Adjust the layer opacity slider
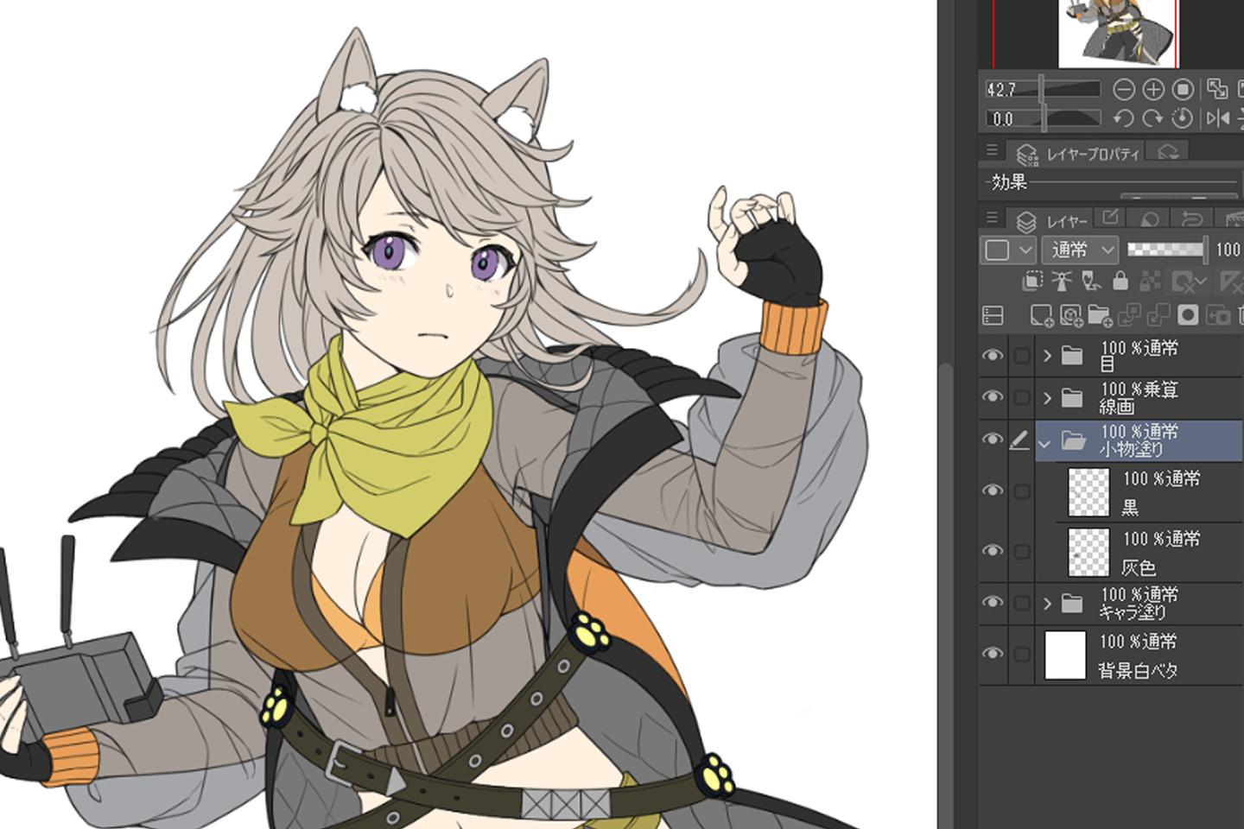Screen dimensions: 1244x829 1168,250
